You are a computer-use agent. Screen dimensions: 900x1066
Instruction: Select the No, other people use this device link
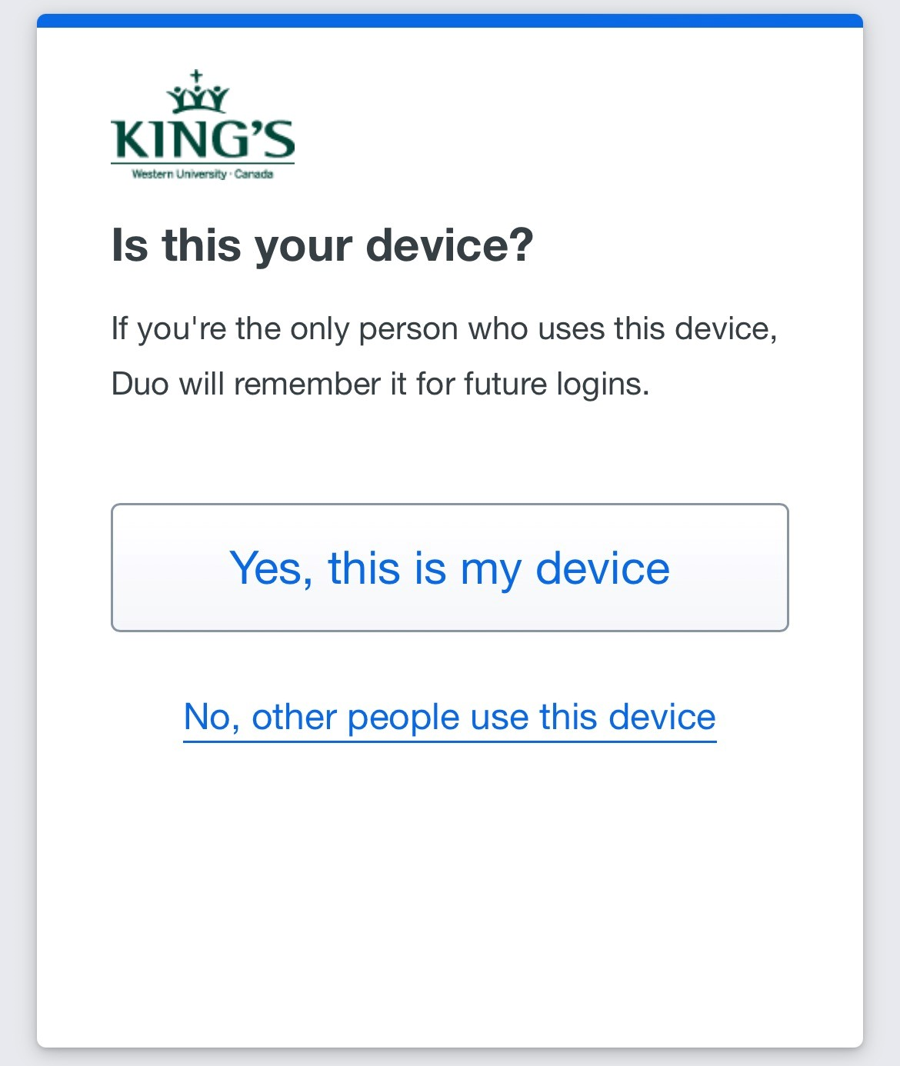pos(450,718)
